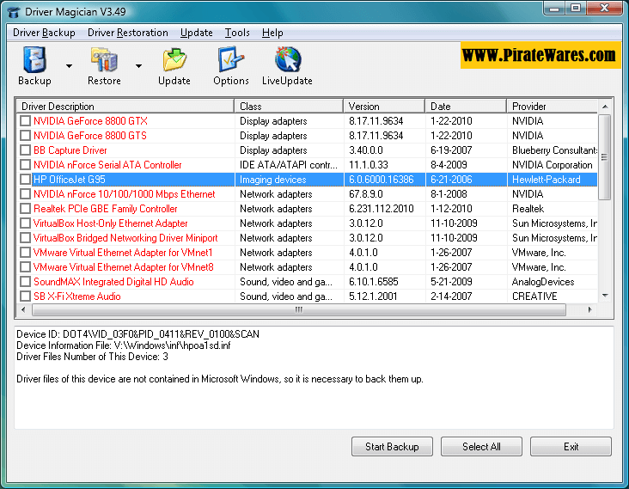Click the Hewlett-Packard provider cell
Viewport: 629px width, 489px height.
547,180
